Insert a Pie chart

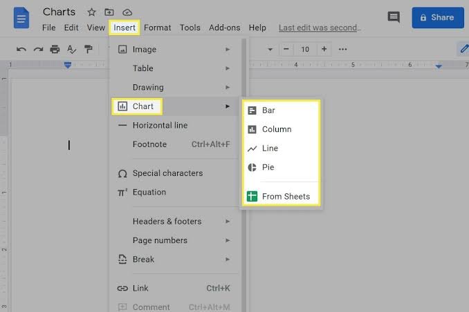point(281,167)
